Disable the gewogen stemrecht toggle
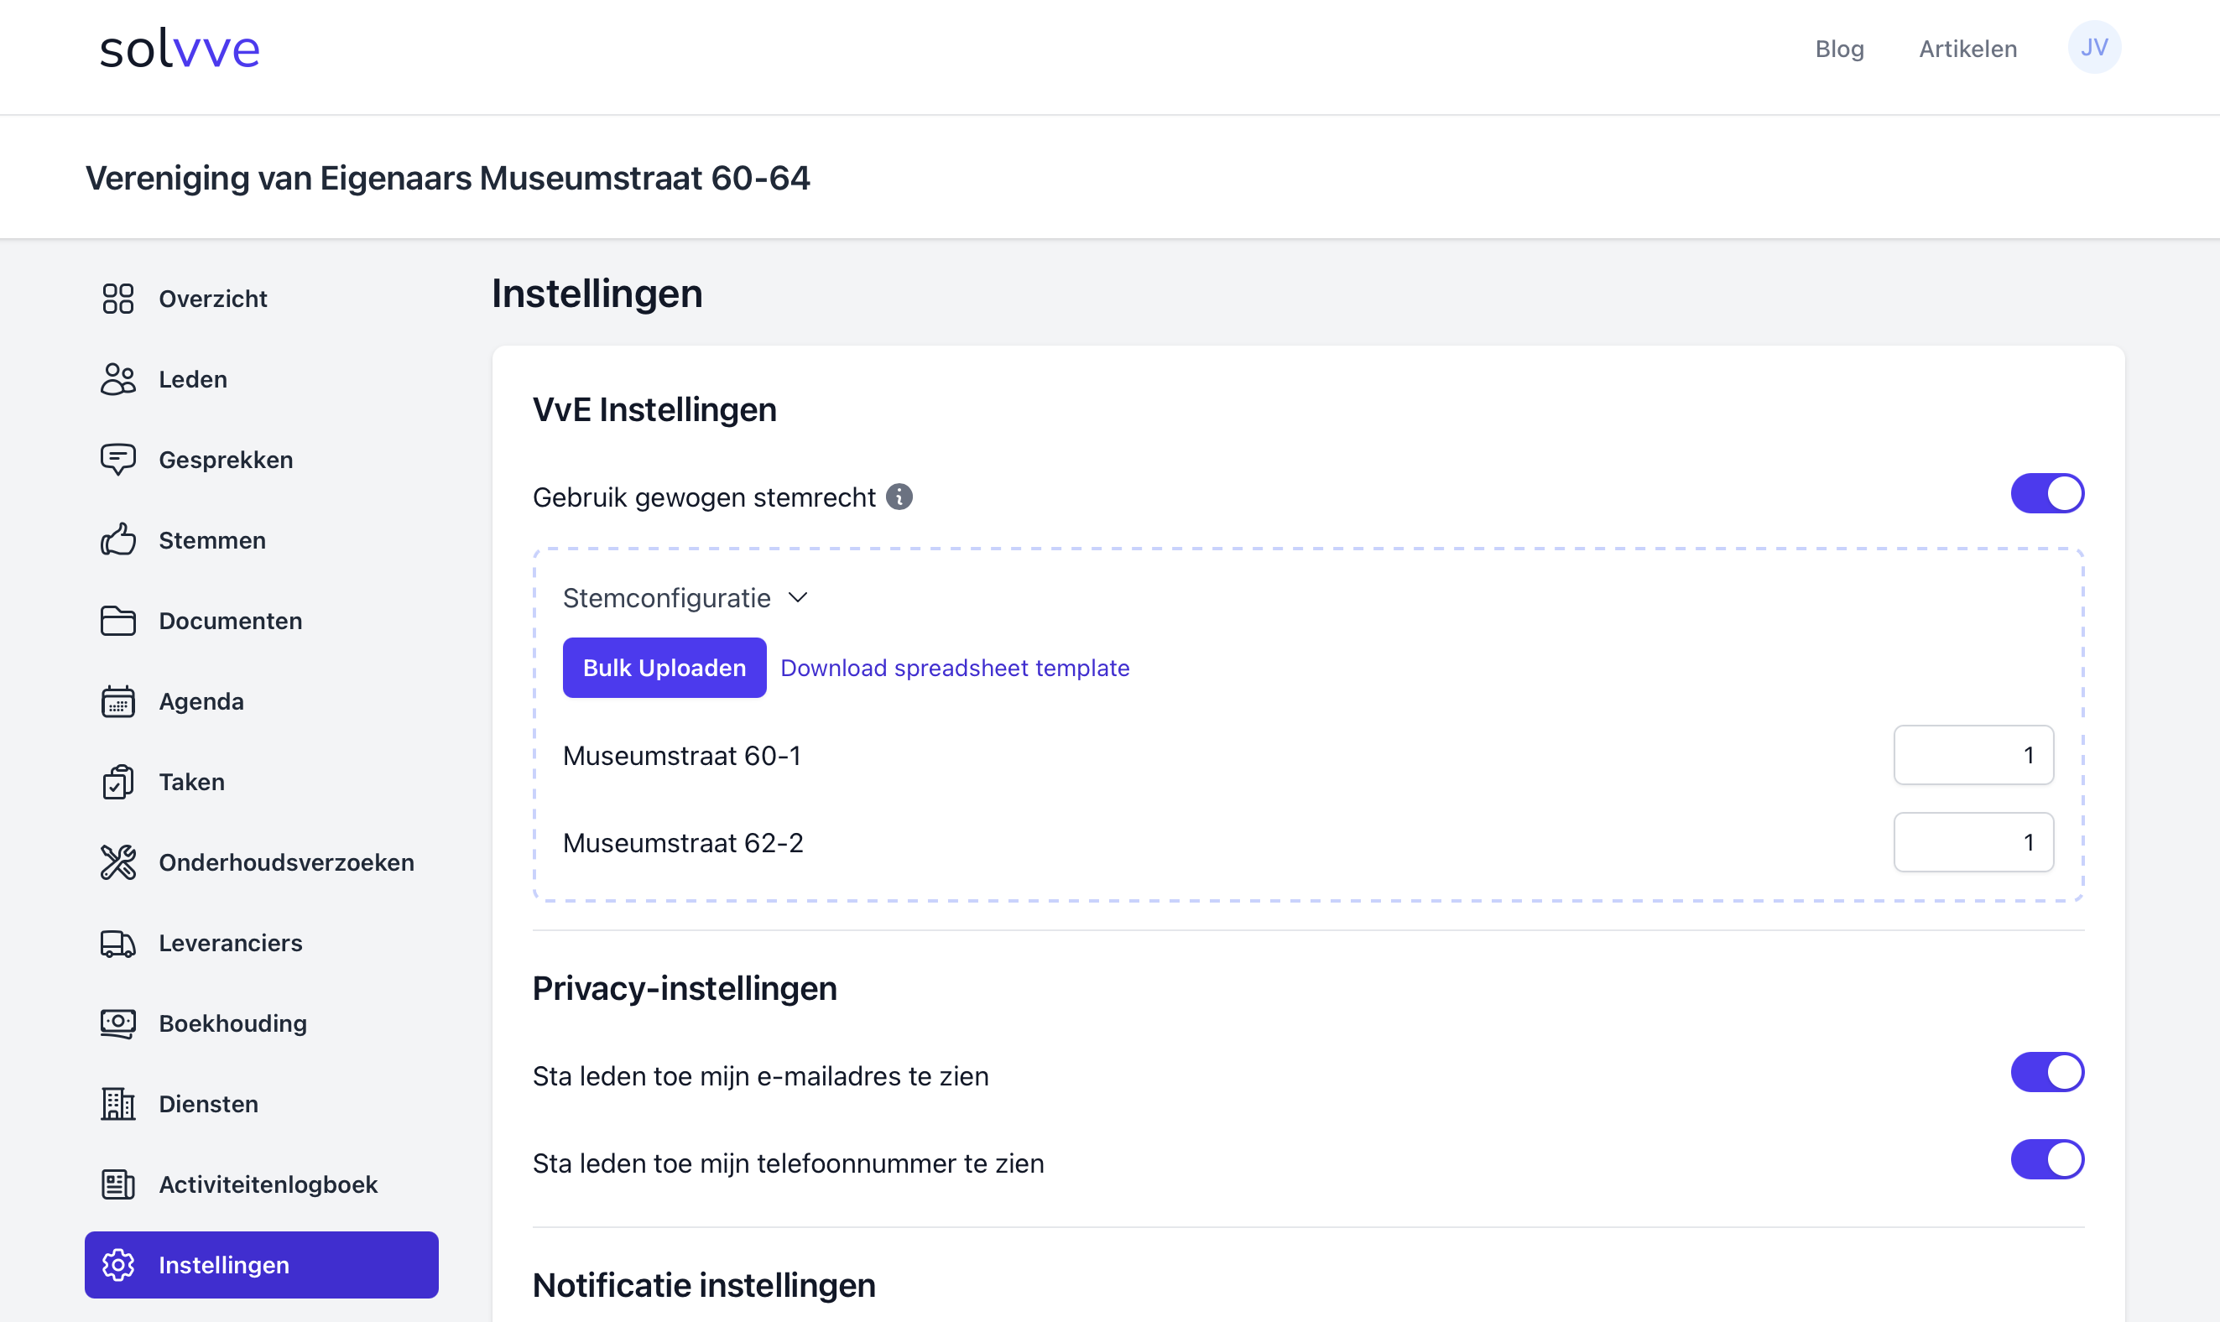The height and width of the screenshot is (1322, 2220). point(2046,493)
